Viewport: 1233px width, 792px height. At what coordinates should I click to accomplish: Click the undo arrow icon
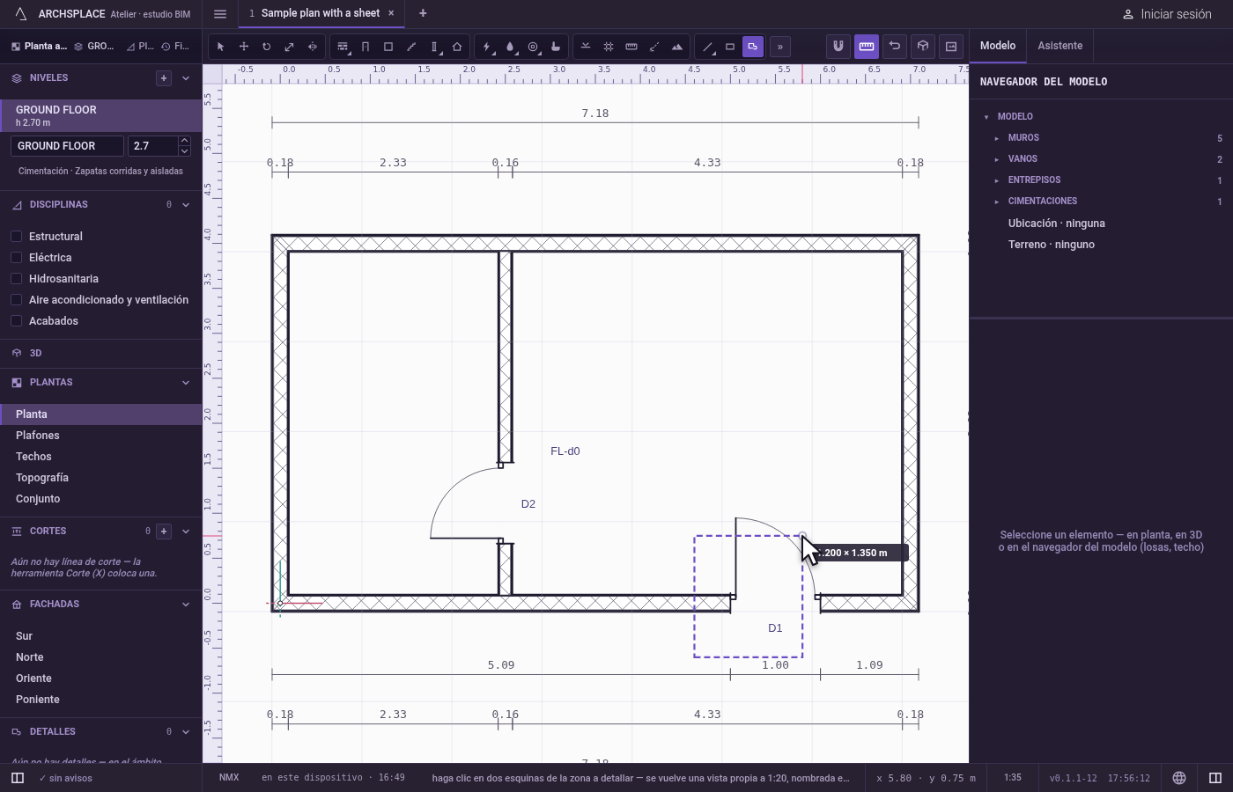pos(895,46)
